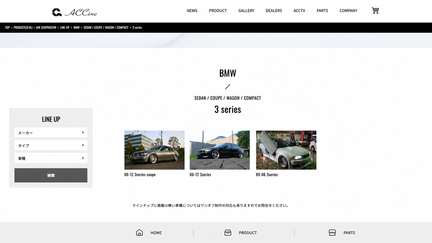Screen dimensions: 432x243
Task: Expand the タイプ dropdown
Action: 51,145
